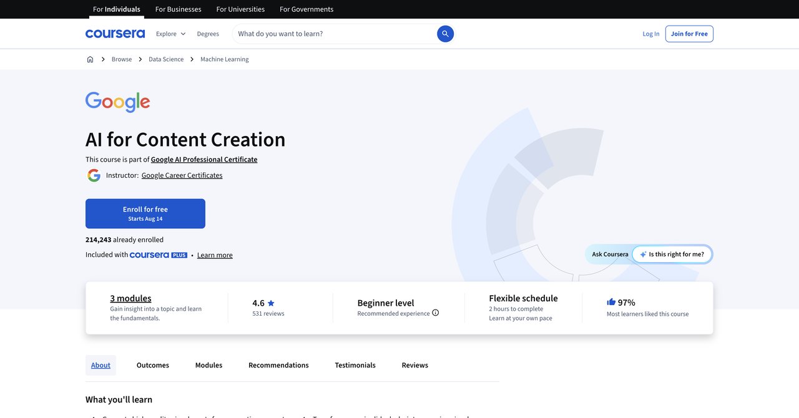Click the '531 reviews' text
The width and height of the screenshot is (799, 418).
coord(268,314)
